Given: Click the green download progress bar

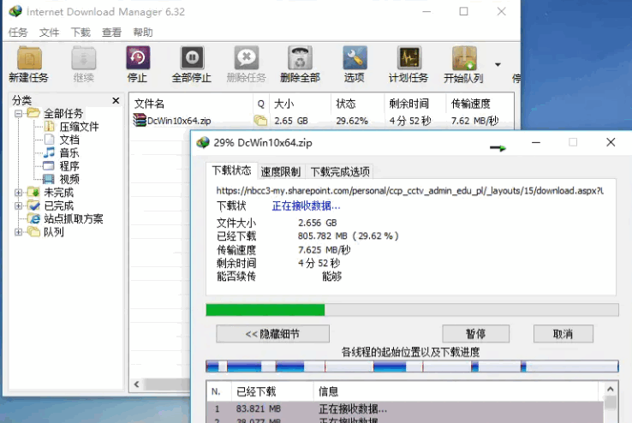Looking at the screenshot, I should point(265,310).
